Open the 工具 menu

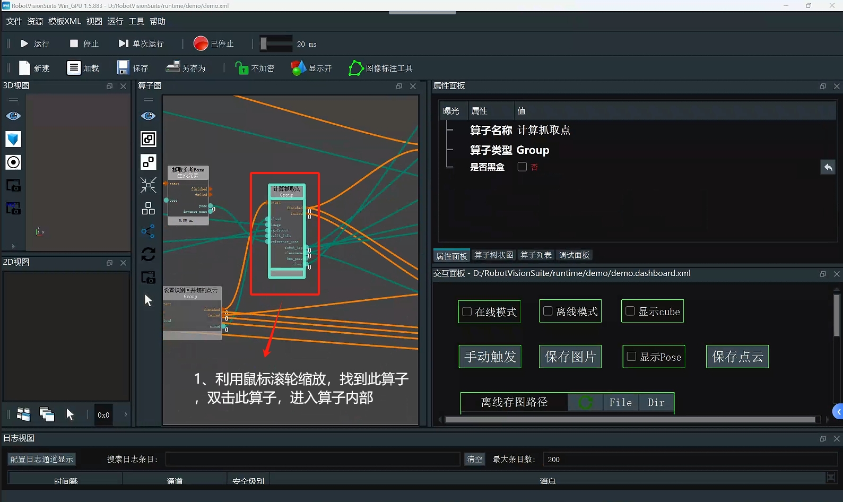(x=136, y=21)
